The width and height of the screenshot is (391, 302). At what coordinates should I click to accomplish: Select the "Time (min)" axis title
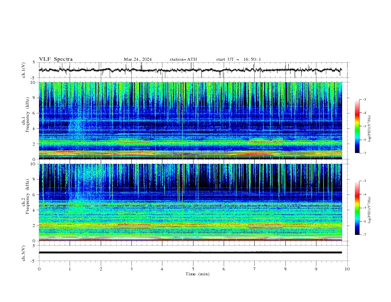click(197, 274)
